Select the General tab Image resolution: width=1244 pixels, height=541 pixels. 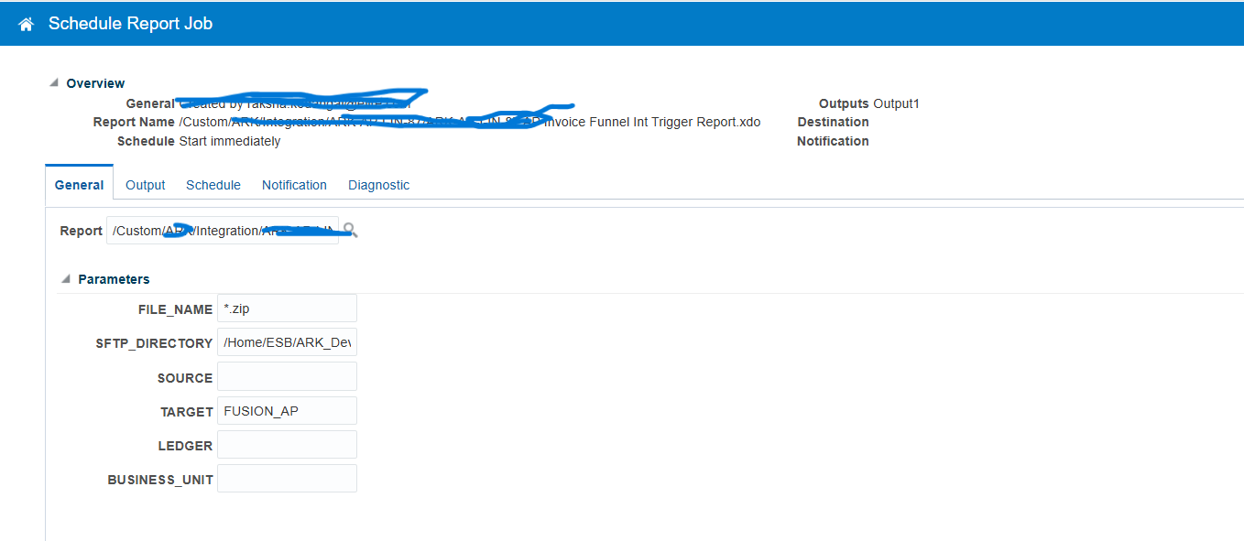tap(79, 184)
